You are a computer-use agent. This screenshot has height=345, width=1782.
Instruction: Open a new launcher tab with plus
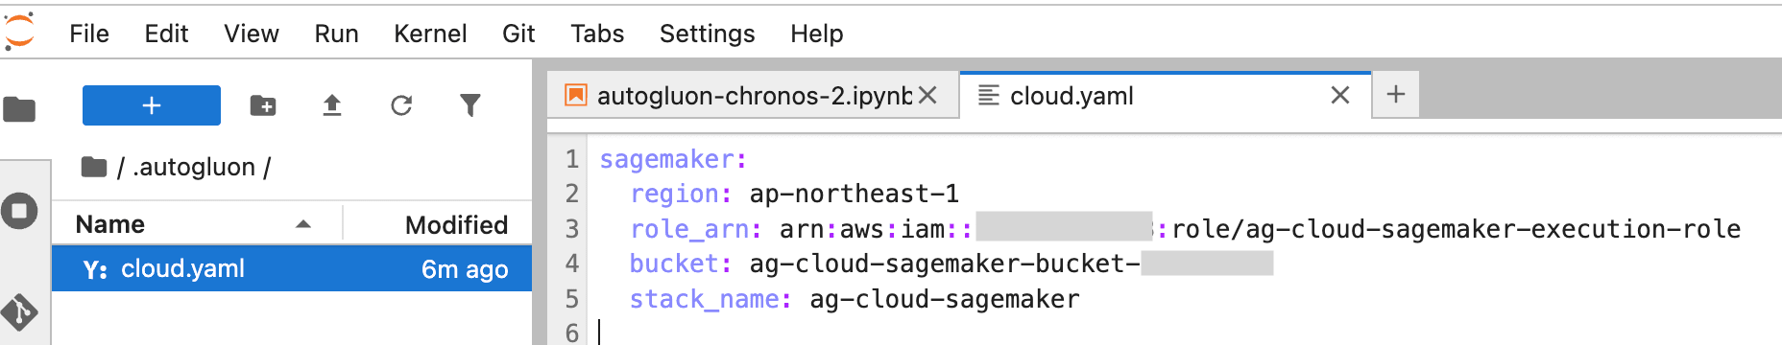(x=1396, y=94)
